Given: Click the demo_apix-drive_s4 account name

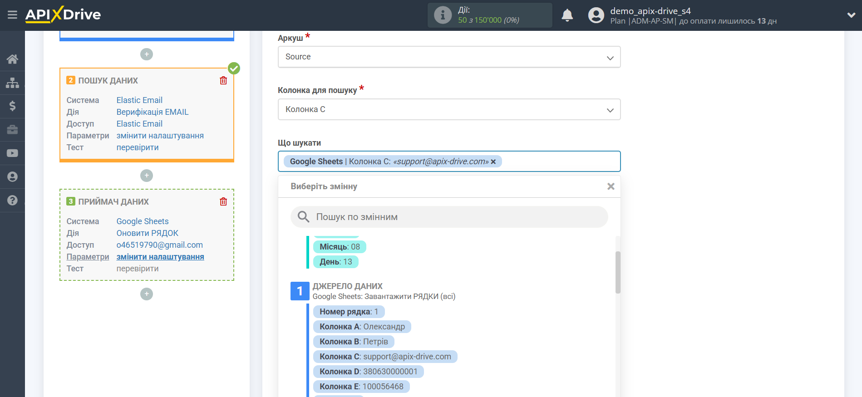Looking at the screenshot, I should (650, 11).
